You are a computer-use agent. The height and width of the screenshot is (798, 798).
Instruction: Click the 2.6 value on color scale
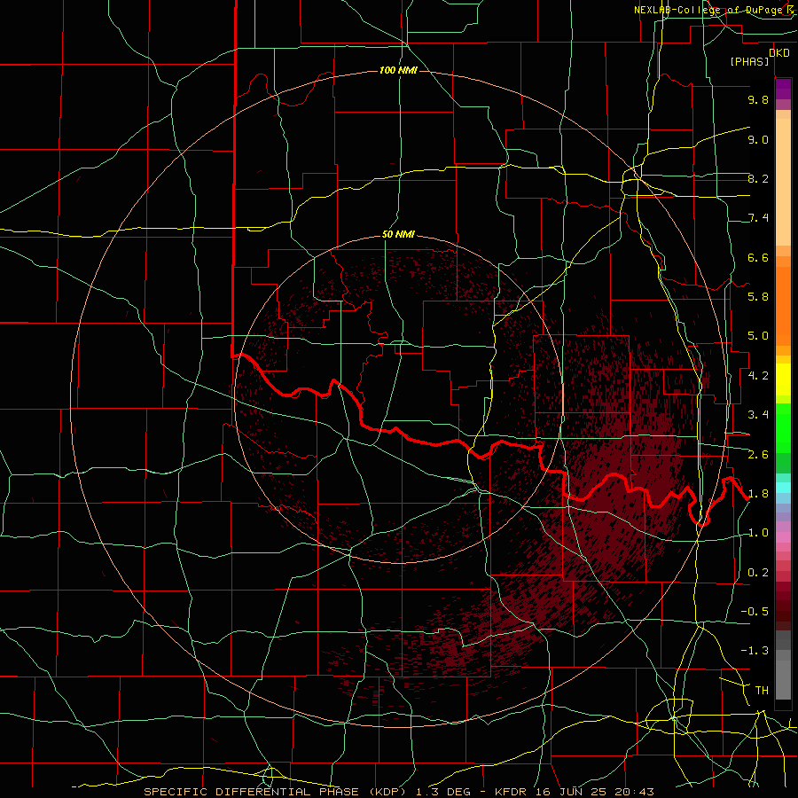tap(758, 455)
